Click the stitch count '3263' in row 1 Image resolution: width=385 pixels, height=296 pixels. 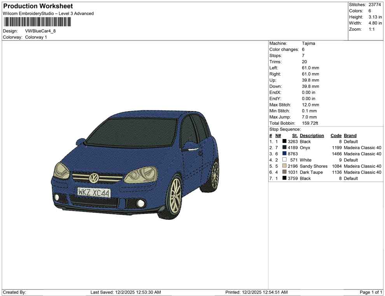[293, 141]
